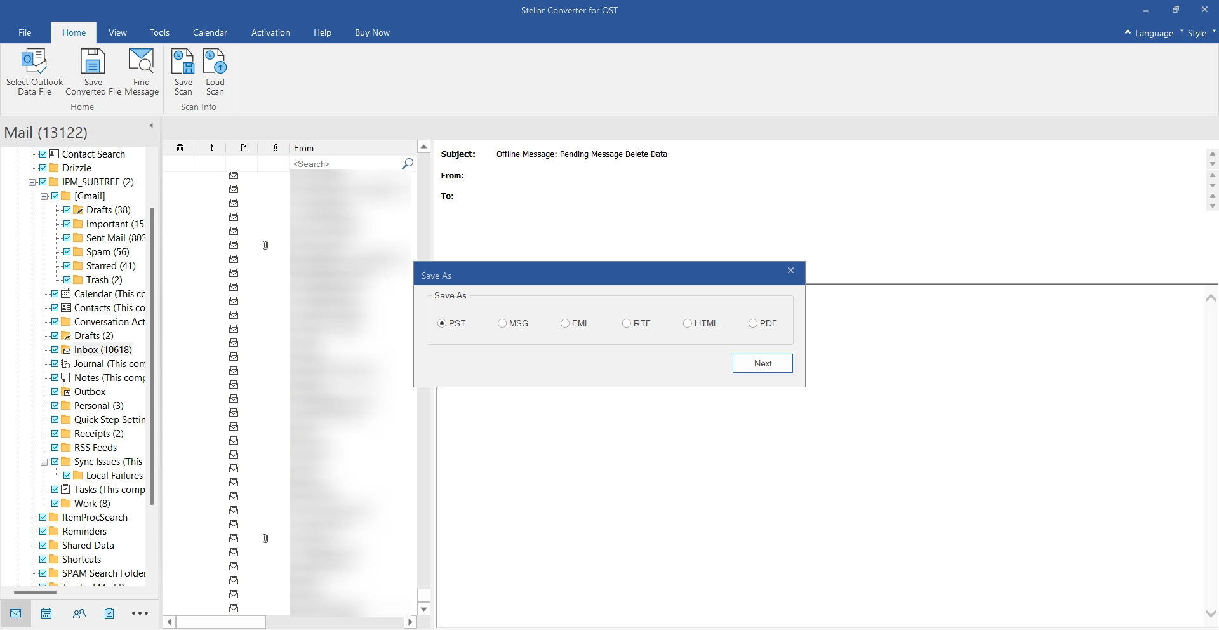Select the Work (8) folder

[x=92, y=504]
